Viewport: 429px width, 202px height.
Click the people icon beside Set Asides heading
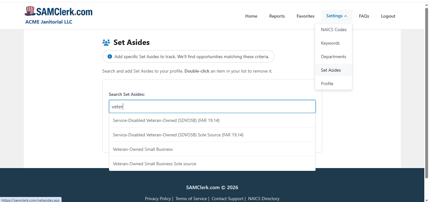click(x=106, y=42)
